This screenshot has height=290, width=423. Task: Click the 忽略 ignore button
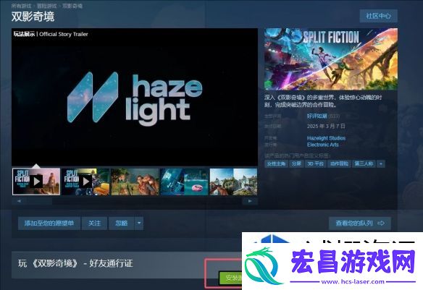coord(122,223)
